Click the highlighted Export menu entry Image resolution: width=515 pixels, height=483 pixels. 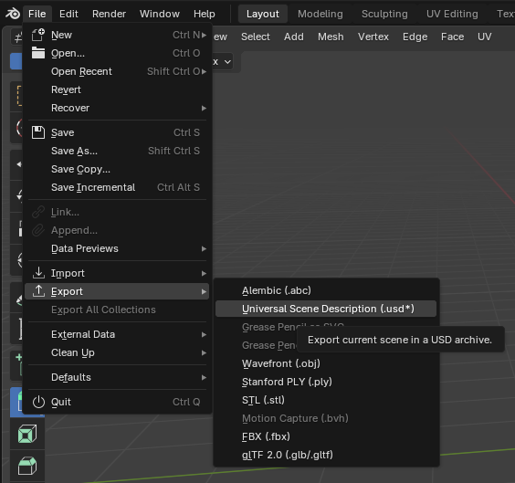(x=117, y=291)
